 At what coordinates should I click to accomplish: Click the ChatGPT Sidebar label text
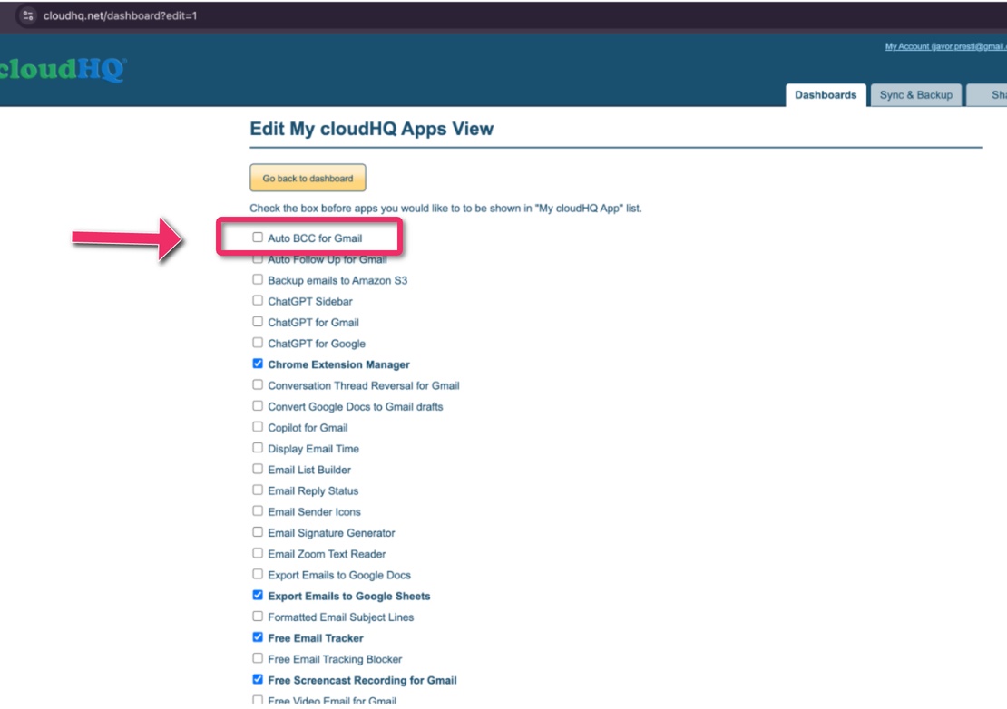pos(310,302)
